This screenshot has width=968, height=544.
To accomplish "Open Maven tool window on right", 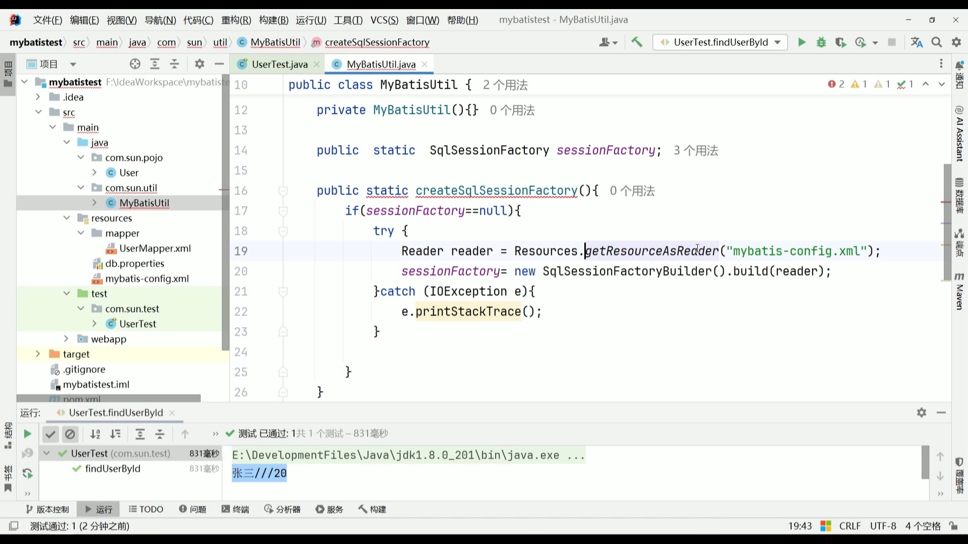I will 959,291.
